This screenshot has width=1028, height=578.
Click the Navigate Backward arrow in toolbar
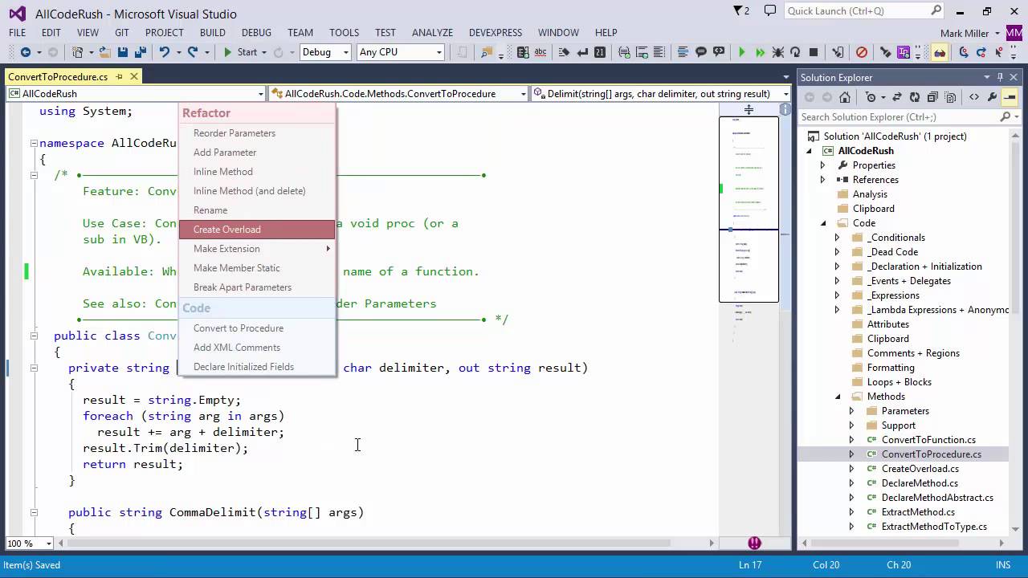[26, 52]
